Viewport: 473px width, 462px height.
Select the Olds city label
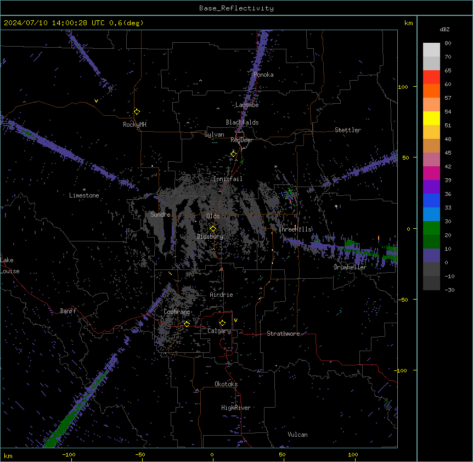pyautogui.click(x=213, y=216)
